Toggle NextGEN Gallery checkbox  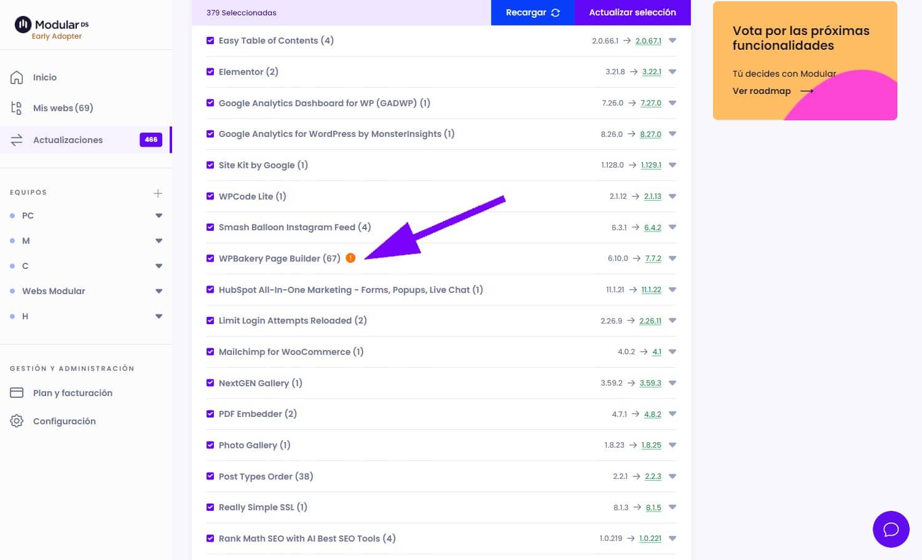point(210,383)
